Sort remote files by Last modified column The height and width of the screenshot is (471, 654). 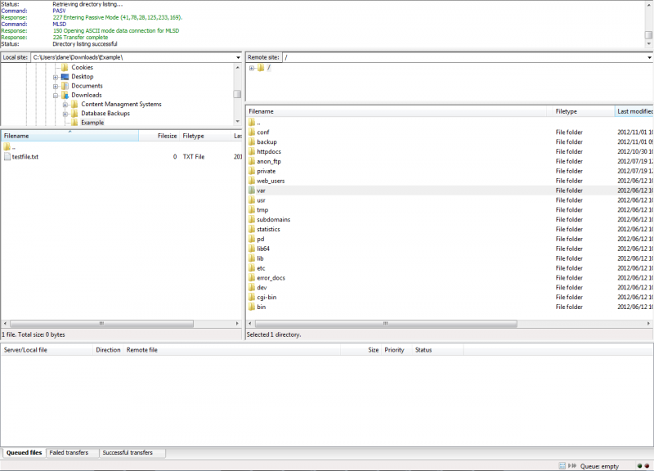[634, 111]
